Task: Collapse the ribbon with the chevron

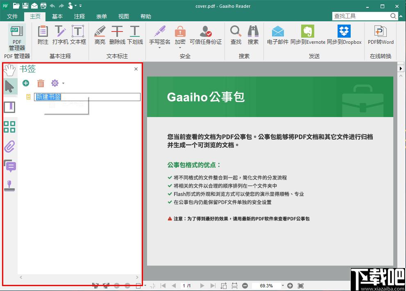Action: [x=401, y=16]
